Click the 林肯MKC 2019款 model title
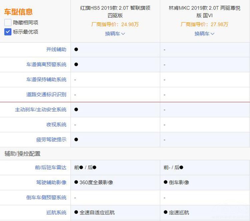The height and width of the screenshot is (221, 250). [204, 11]
